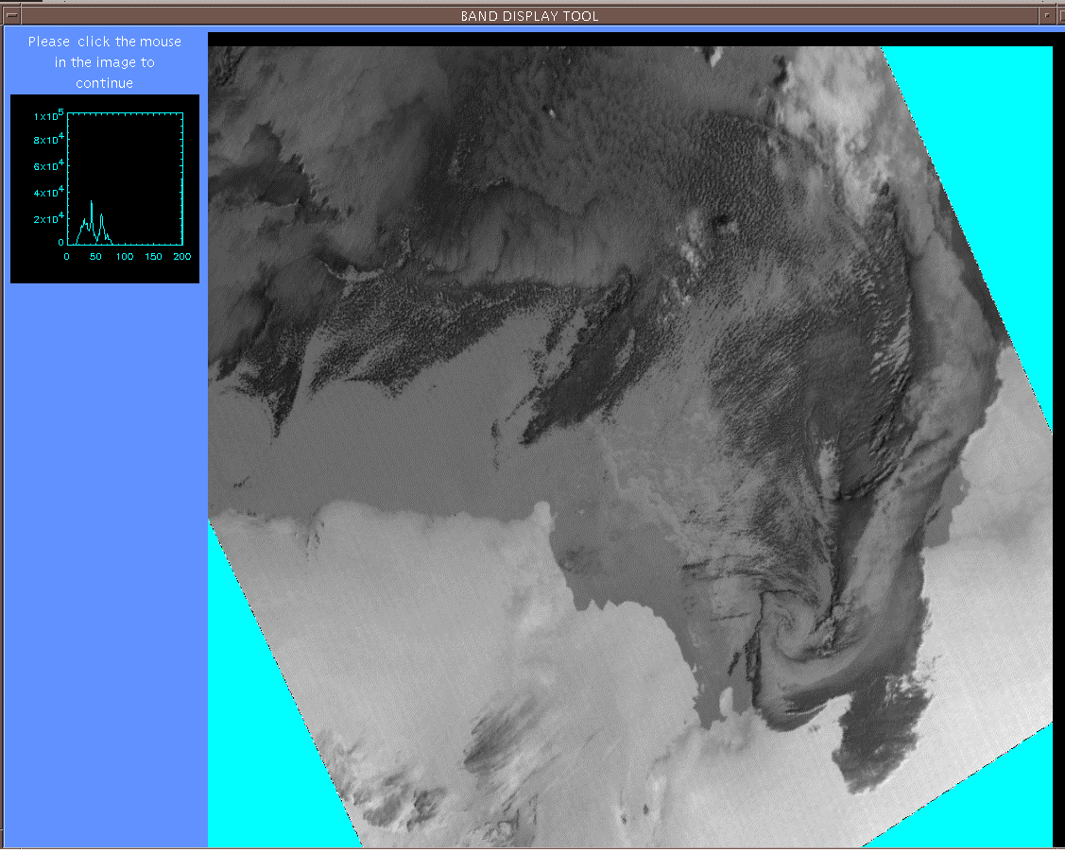Open the window menu button in title bar

pos(9,15)
